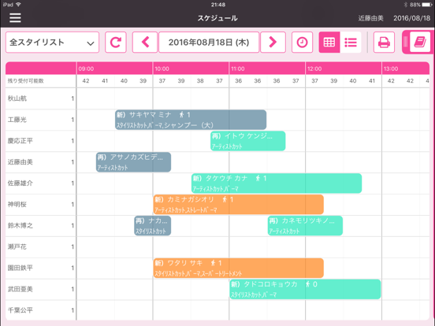
Task: Switch to list view
Action: tap(351, 43)
